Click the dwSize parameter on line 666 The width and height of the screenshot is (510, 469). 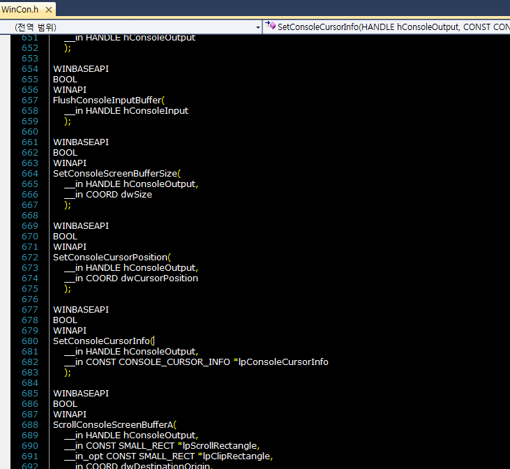(136, 195)
